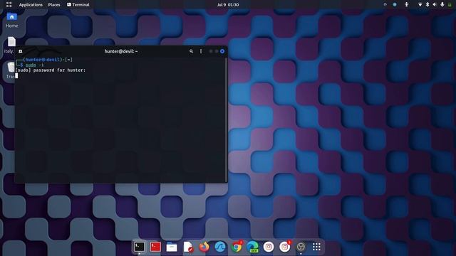The image size is (456, 256).
Task: Click the green battery icon in tray
Action: (450, 5)
